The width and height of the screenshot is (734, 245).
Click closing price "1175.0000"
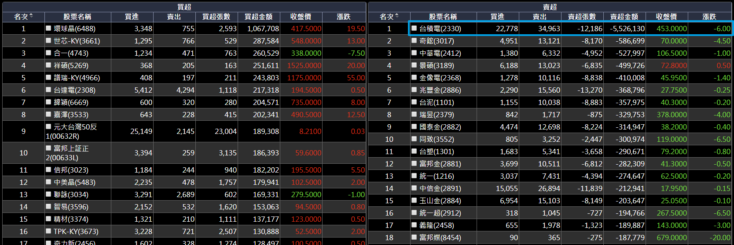pyautogui.click(x=304, y=78)
